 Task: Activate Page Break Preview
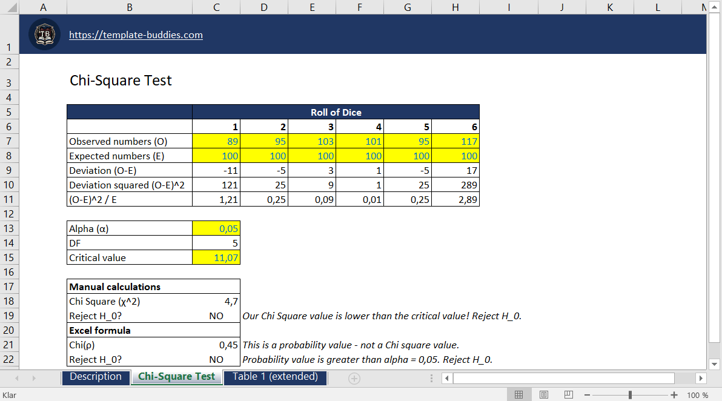coord(568,394)
